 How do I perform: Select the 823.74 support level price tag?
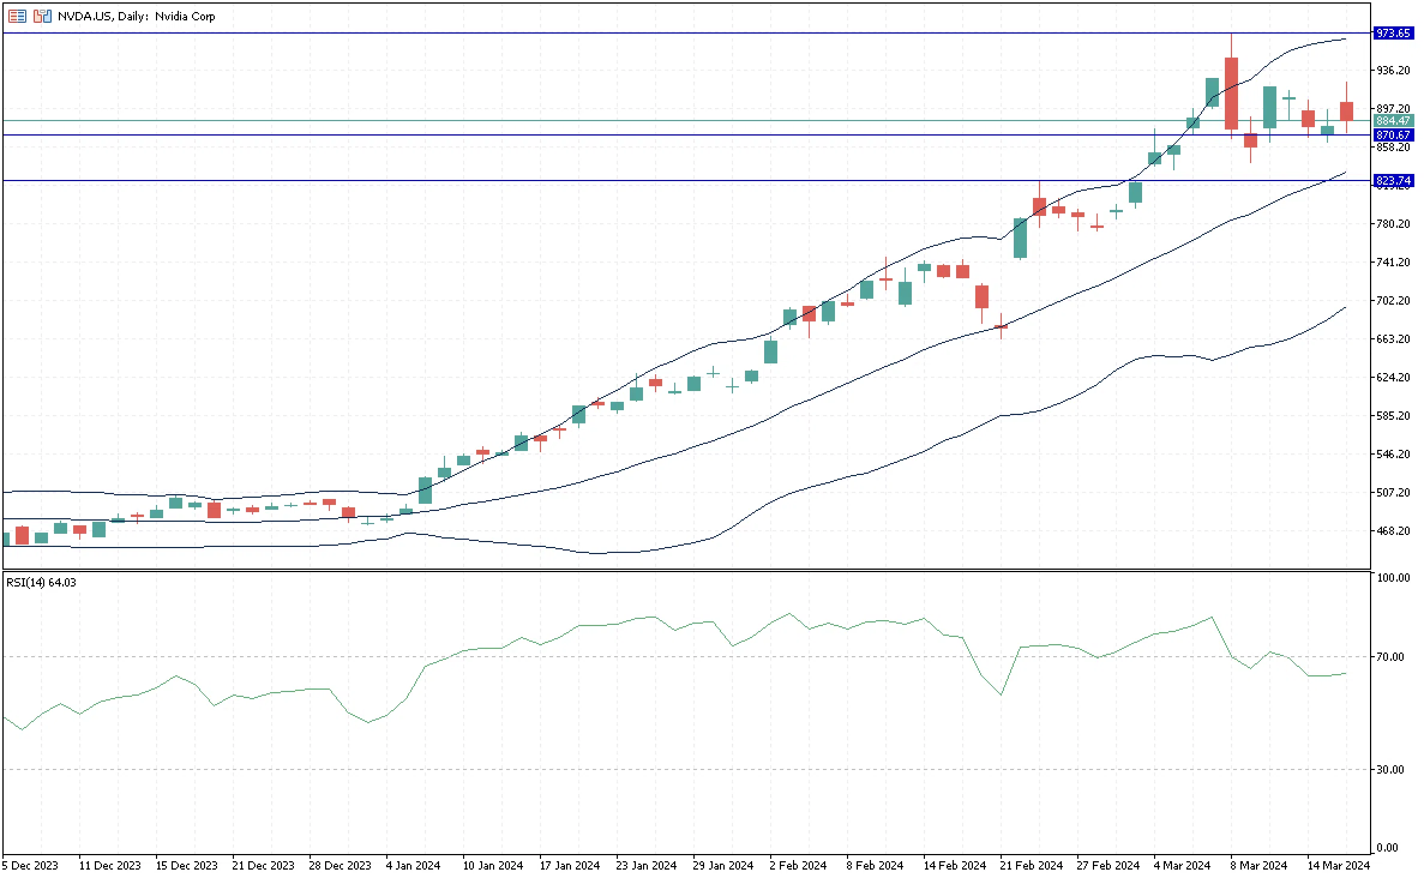point(1393,181)
